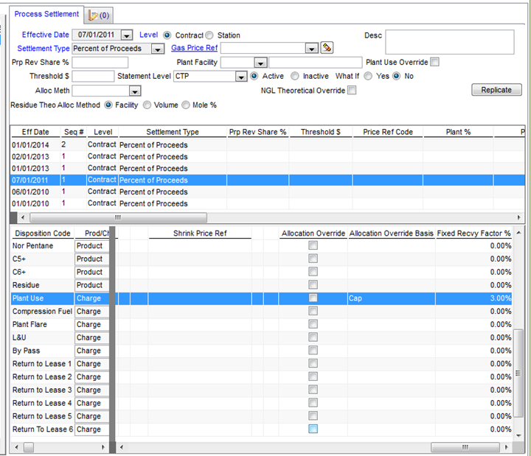Check Allocation Override for Return To Lease 6
The height and width of the screenshot is (456, 531).
pos(313,429)
